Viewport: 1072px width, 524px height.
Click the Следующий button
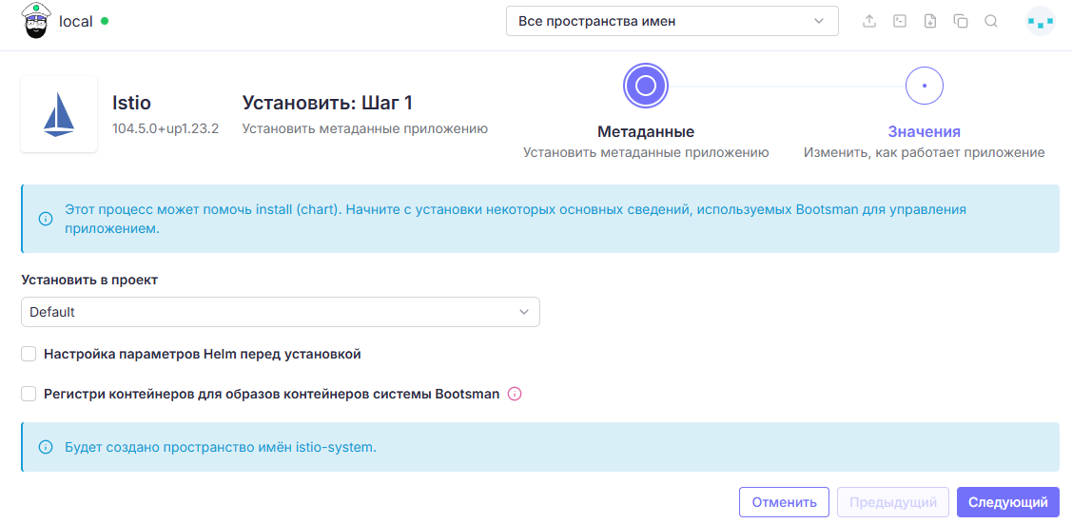(x=1008, y=502)
